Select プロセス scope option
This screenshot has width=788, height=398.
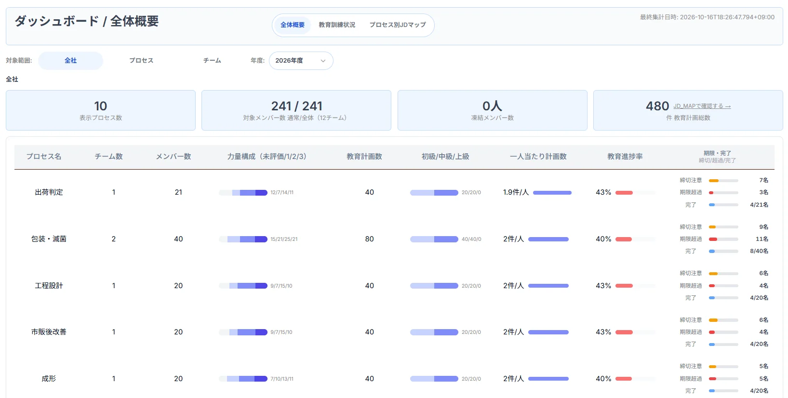[141, 61]
